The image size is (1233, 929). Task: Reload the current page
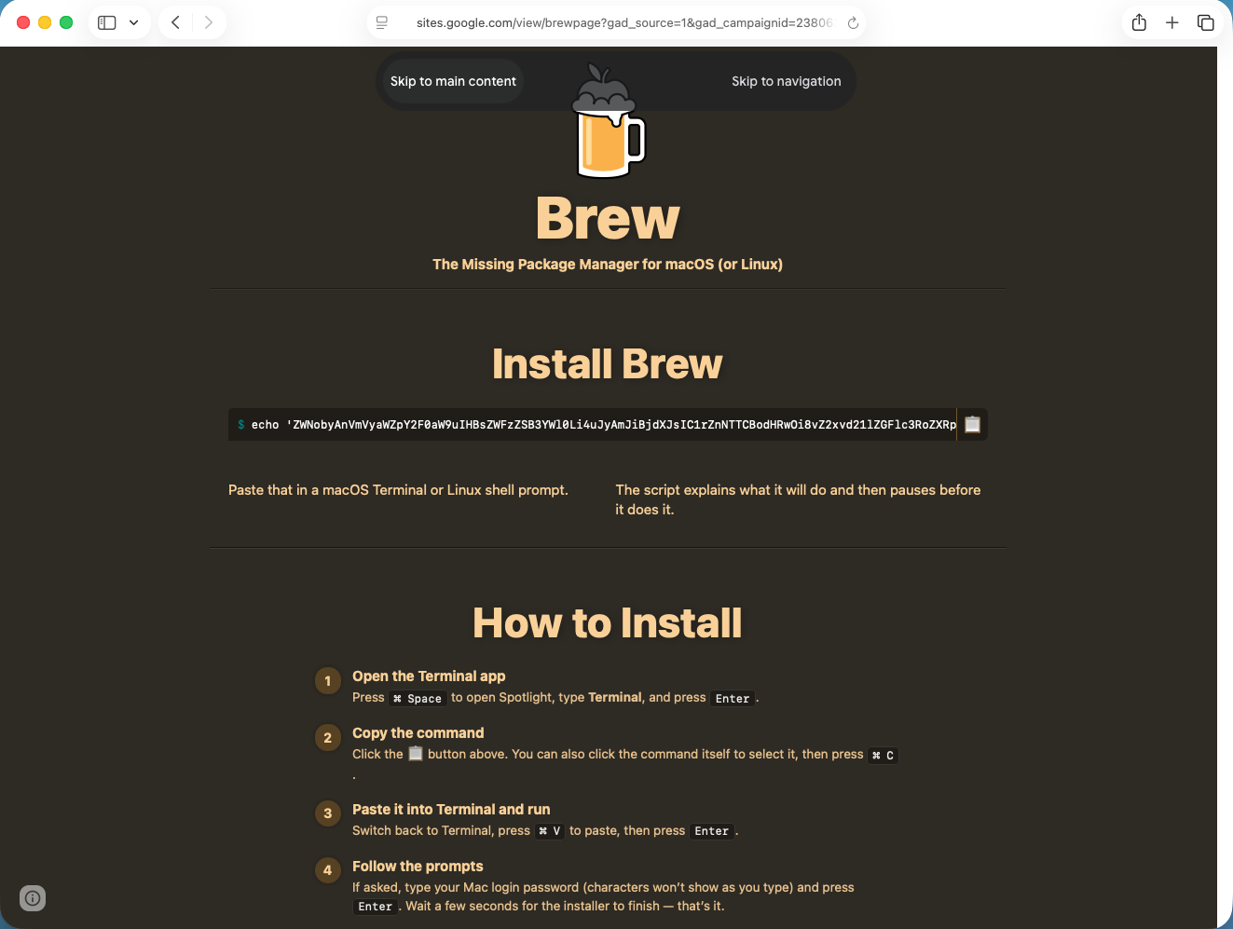[853, 22]
